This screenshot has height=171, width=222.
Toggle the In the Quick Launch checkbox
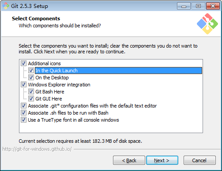[31, 71]
